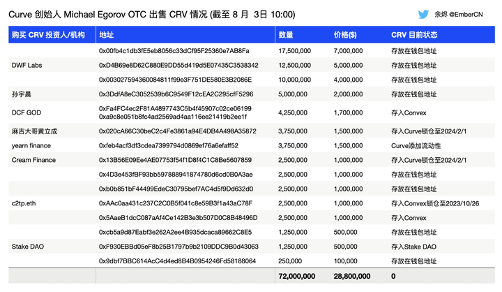Click the 'DCF GOD' investor cell
The image size is (502, 292).
pyautogui.click(x=26, y=112)
